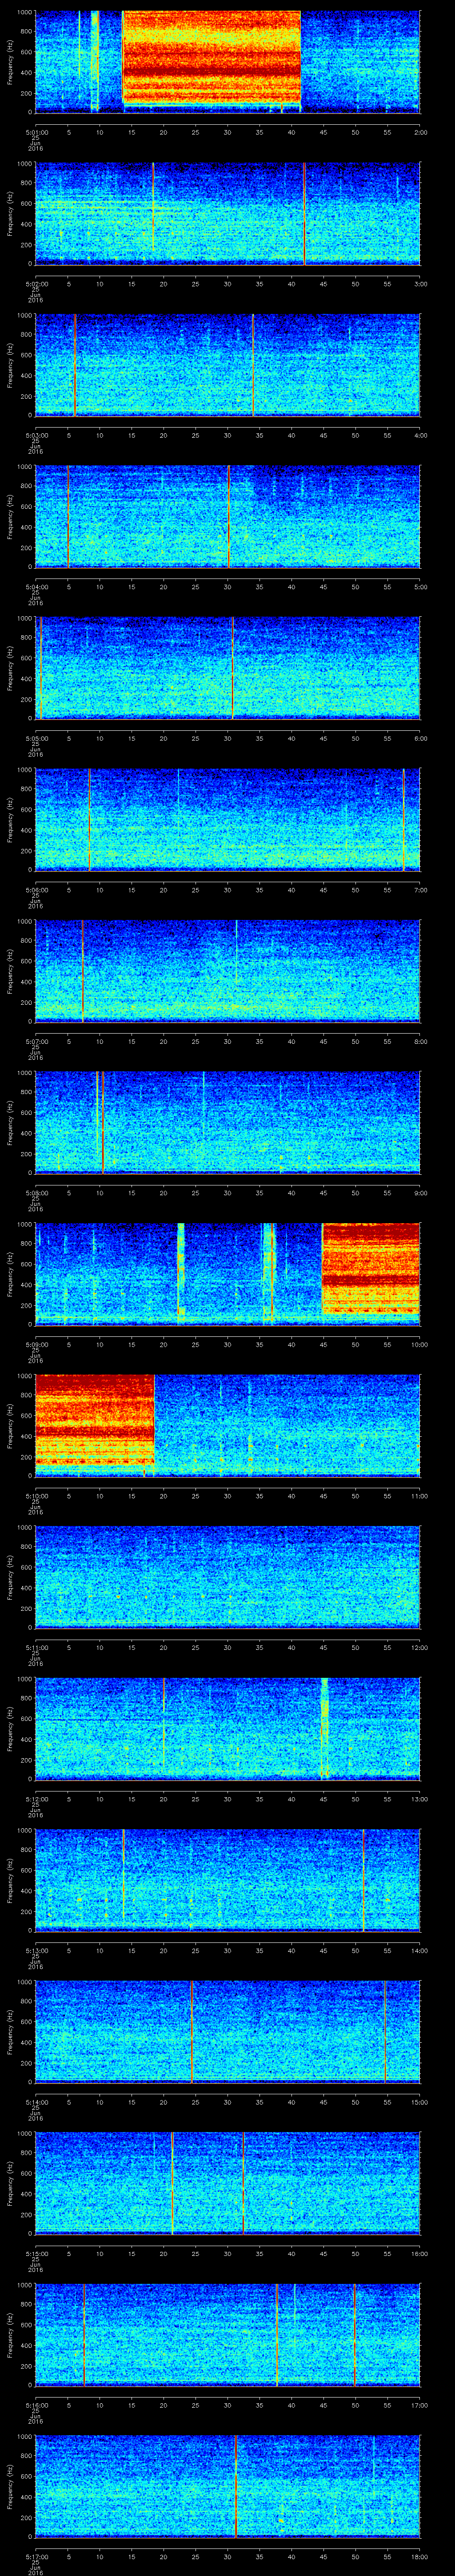Click the 5:10:00 start time label

point(36,1495)
